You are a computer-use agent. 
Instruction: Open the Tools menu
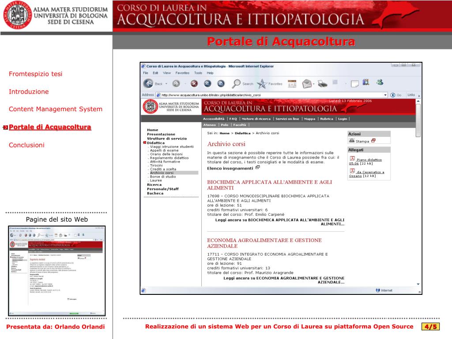click(198, 73)
